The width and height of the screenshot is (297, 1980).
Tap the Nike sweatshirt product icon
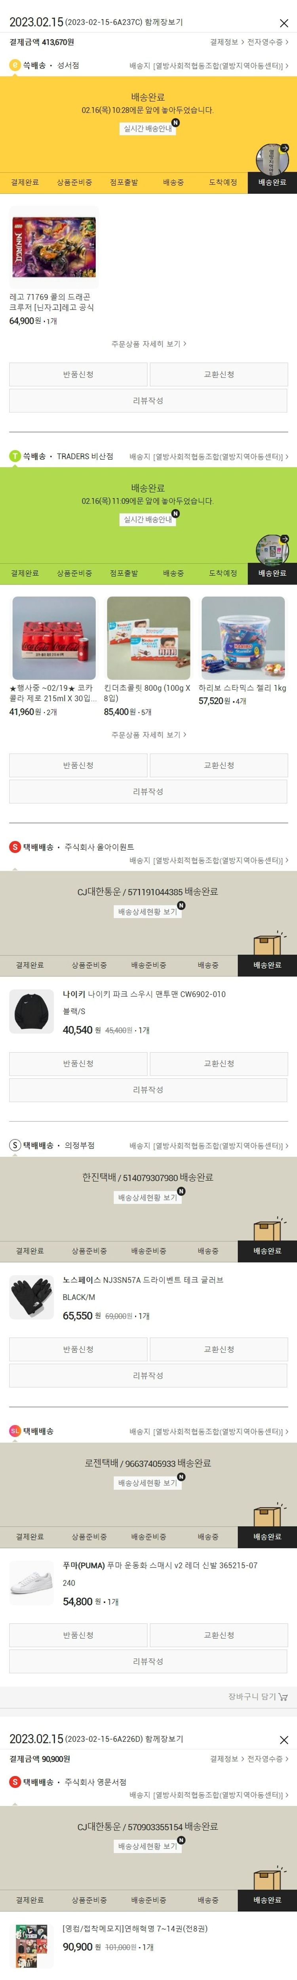(31, 1010)
